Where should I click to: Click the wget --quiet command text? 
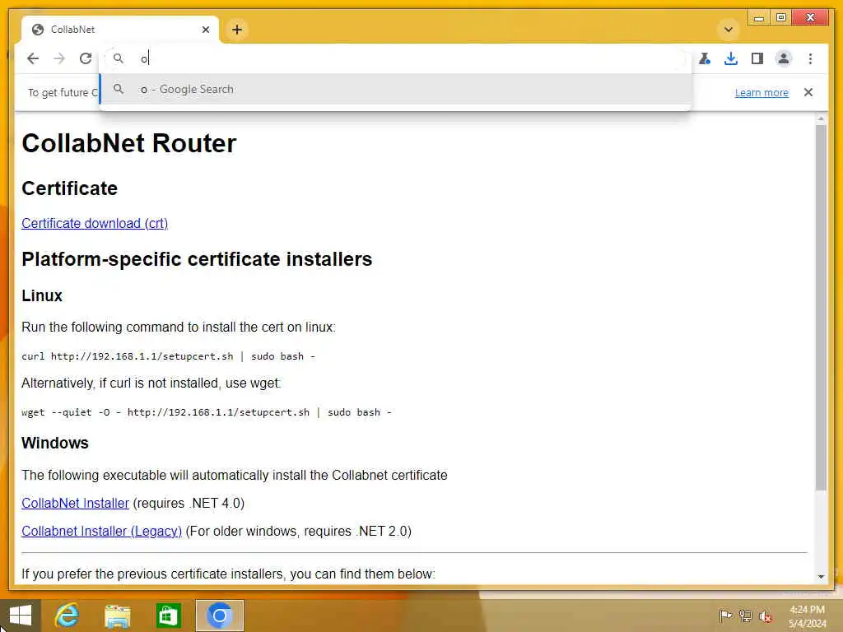207,412
